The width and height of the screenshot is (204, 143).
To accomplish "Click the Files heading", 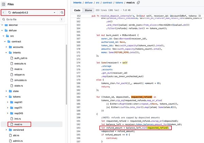I will 11,4.
